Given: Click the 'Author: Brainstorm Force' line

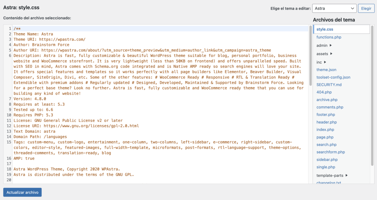Looking at the screenshot, I should pyautogui.click(x=41, y=45).
